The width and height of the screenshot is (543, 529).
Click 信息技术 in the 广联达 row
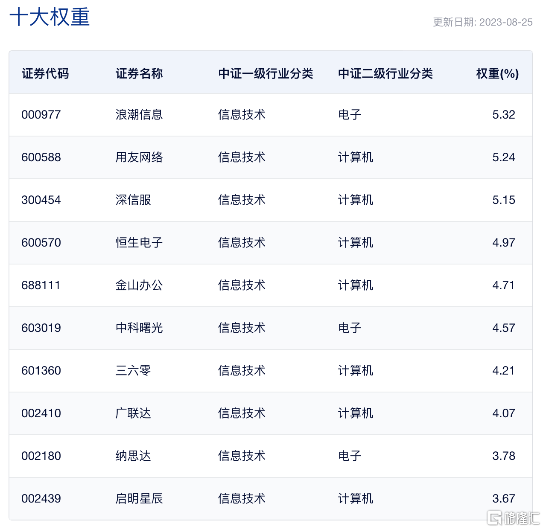[242, 413]
